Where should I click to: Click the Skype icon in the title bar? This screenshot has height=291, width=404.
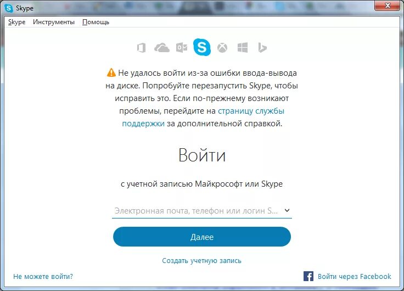pyautogui.click(x=9, y=8)
